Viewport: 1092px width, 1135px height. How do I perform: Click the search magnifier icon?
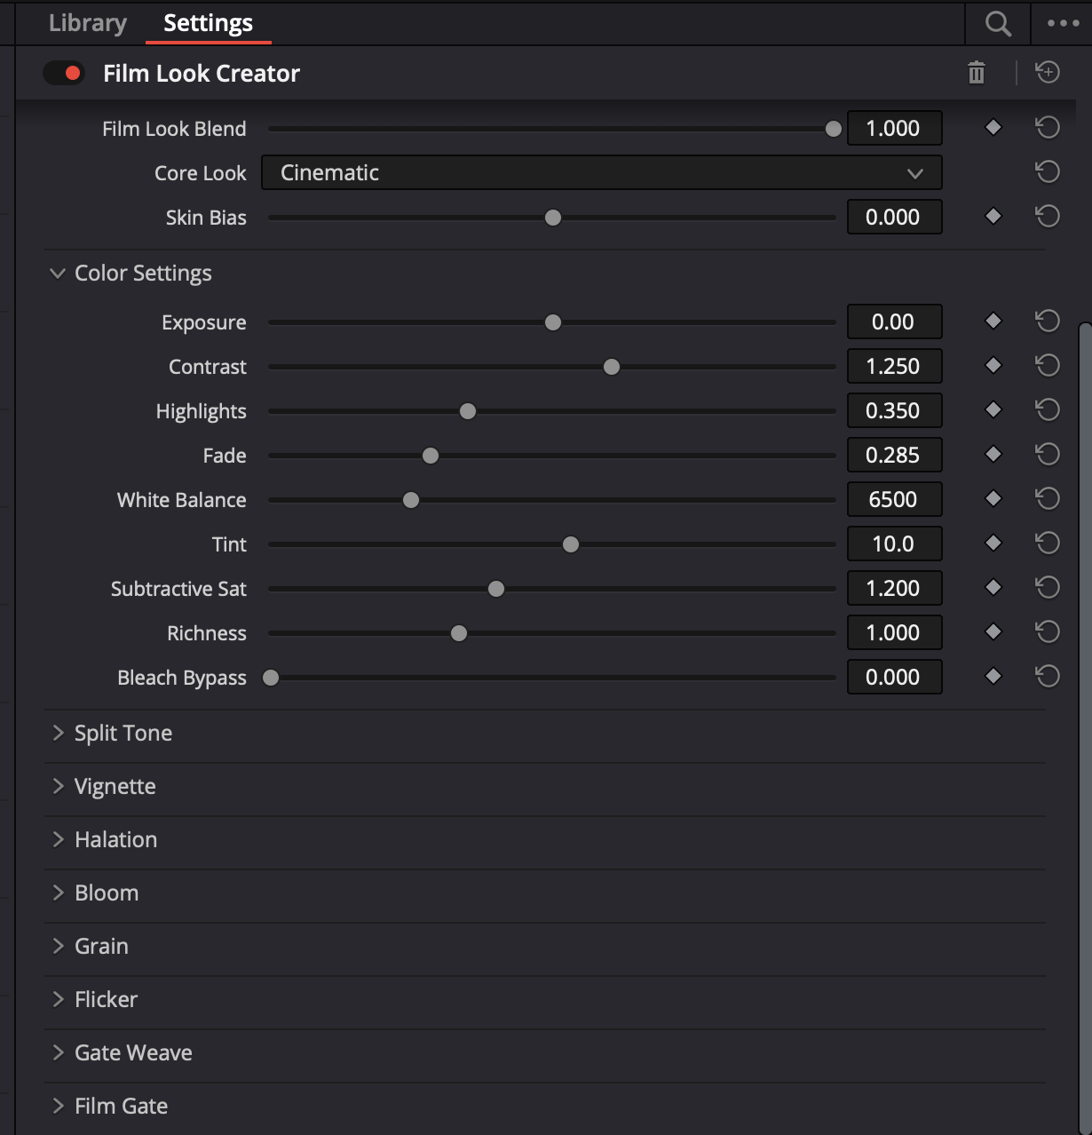(998, 24)
